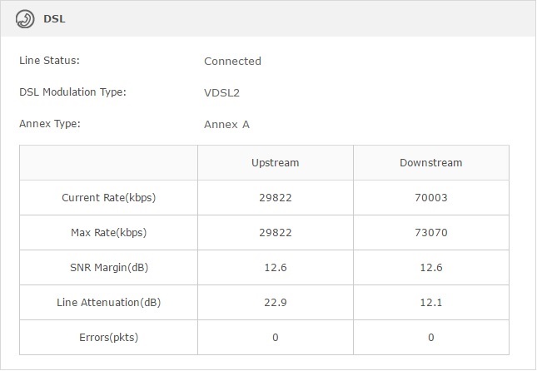Click the Downstream column header
Screen dimensions: 537x371
click(x=430, y=163)
